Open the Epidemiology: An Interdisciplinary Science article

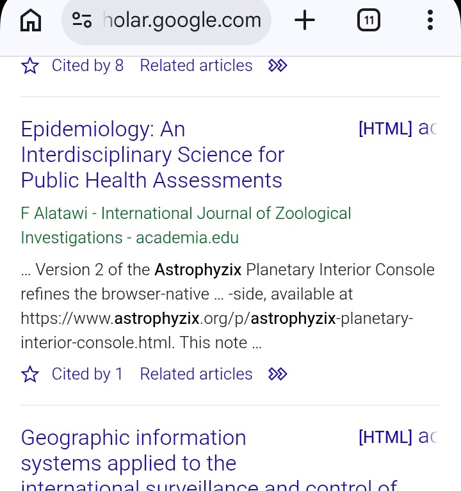tap(152, 155)
